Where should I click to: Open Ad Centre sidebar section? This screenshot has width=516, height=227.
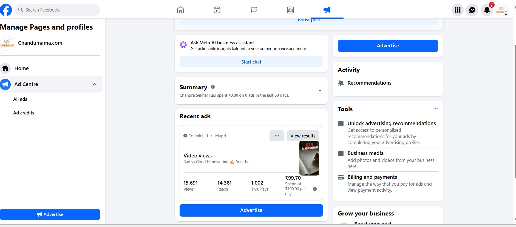point(51,84)
